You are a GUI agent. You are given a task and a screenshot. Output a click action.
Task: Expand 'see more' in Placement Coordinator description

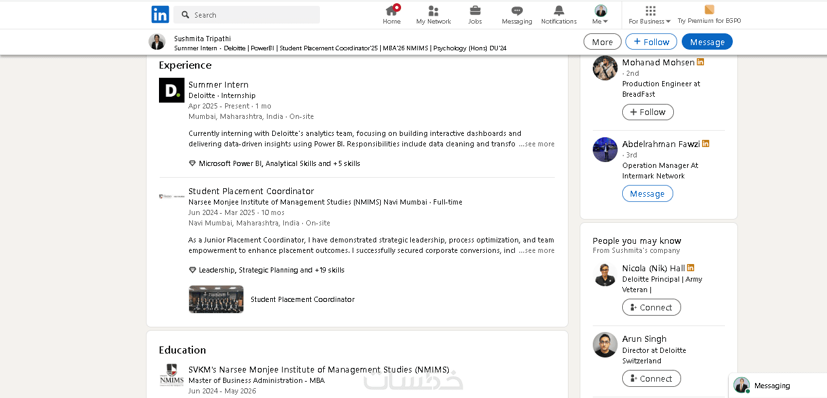click(x=537, y=250)
